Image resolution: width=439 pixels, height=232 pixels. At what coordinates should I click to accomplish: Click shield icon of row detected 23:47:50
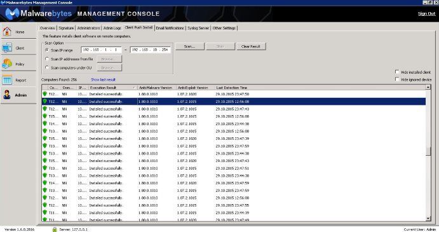coord(45,94)
